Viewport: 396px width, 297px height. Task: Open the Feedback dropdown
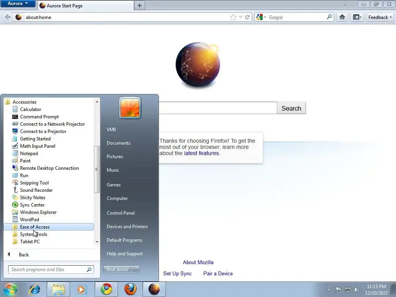(x=380, y=17)
